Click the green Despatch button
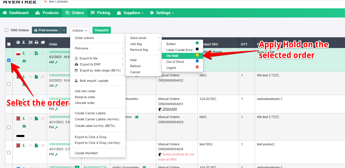The image size is (345, 168). [x=102, y=30]
